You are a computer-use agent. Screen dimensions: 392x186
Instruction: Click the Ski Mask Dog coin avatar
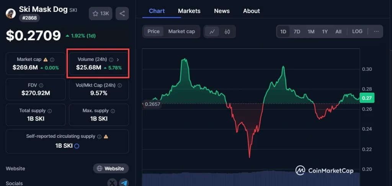tap(11, 13)
